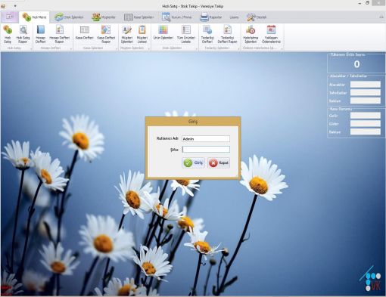This screenshot has width=386, height=297.
Task: Open Hesap Defteri Rapor report
Action: (59, 34)
